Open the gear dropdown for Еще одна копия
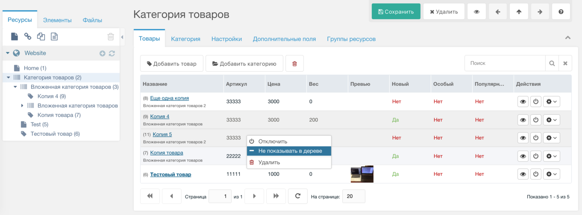 point(552,102)
